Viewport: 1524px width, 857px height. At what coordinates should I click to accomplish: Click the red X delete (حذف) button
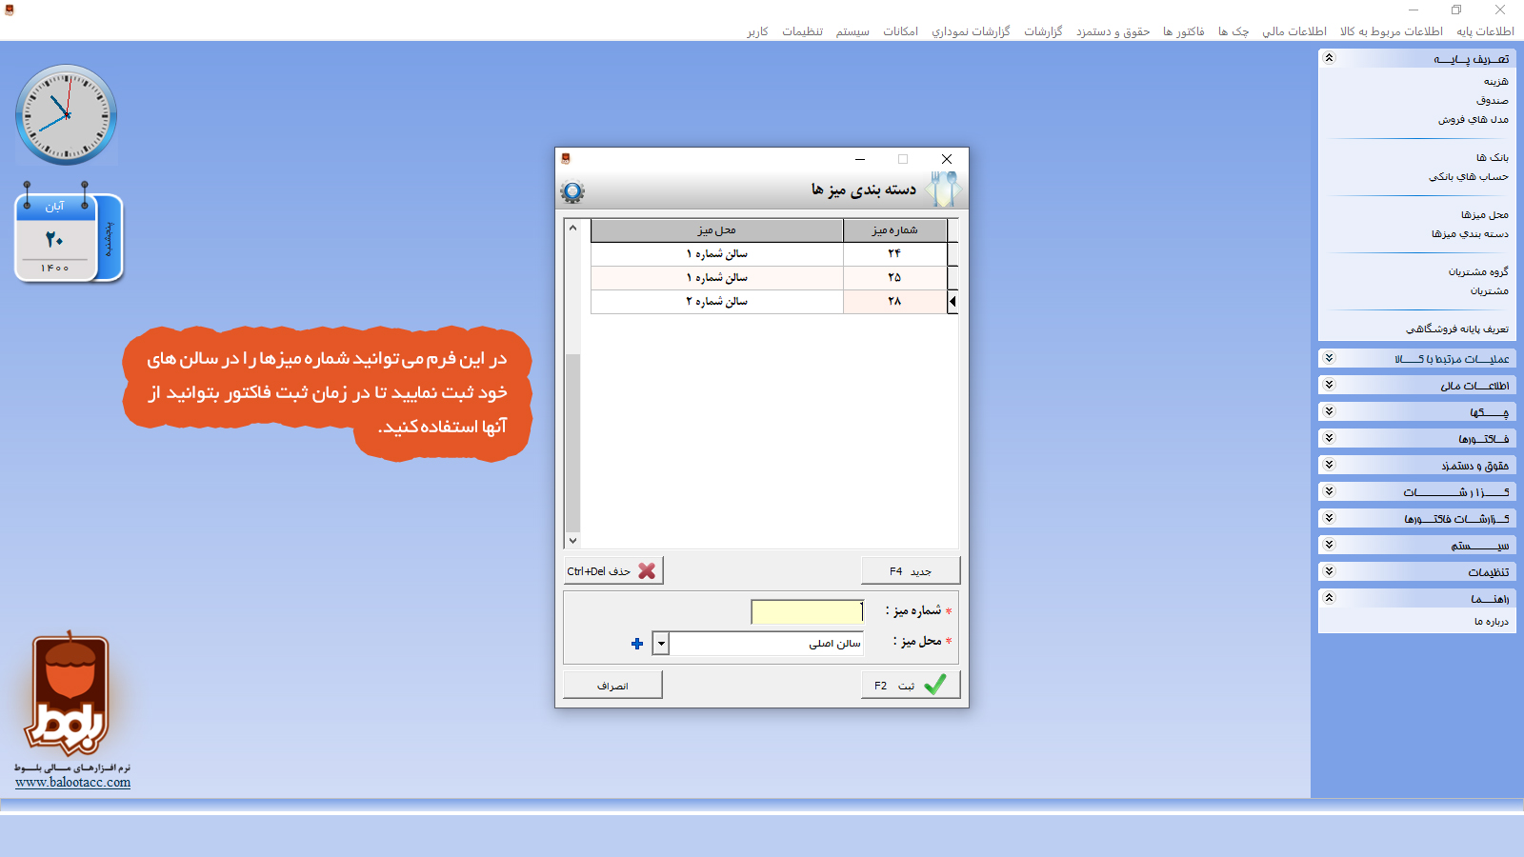(612, 571)
